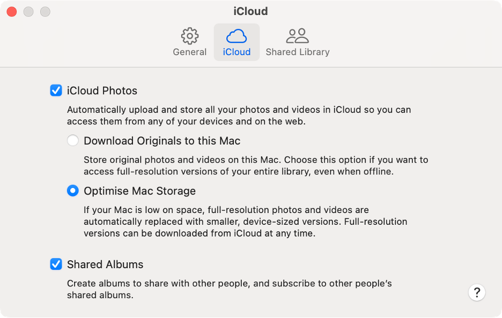Click the iCloud window title
This screenshot has height=318, width=502.
click(250, 11)
